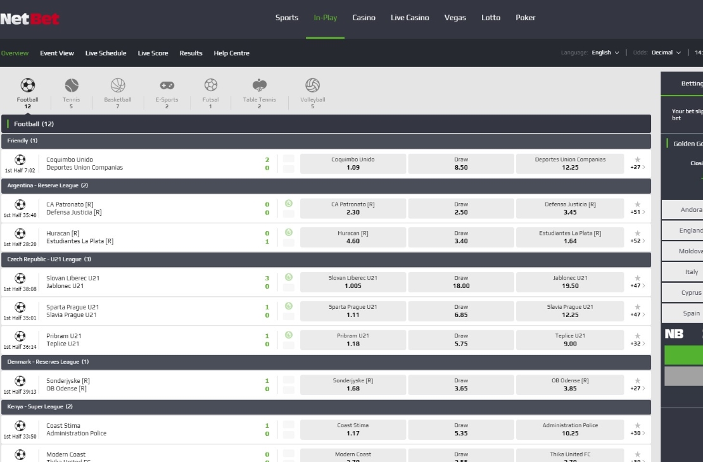Switch to the Casino tab
Viewport: 703px width, 462px height.
click(364, 18)
